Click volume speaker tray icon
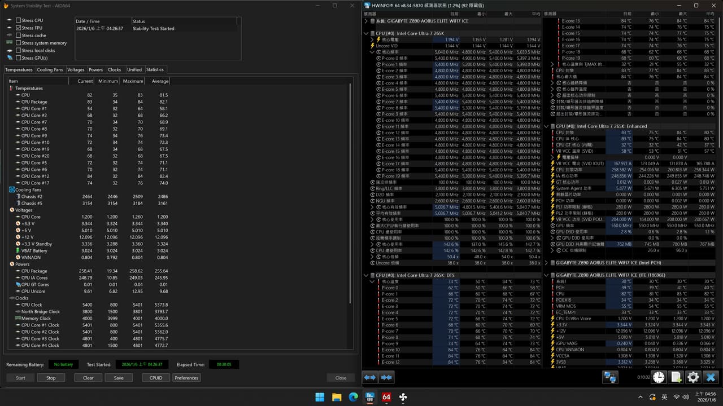The image size is (723, 406). (687, 397)
